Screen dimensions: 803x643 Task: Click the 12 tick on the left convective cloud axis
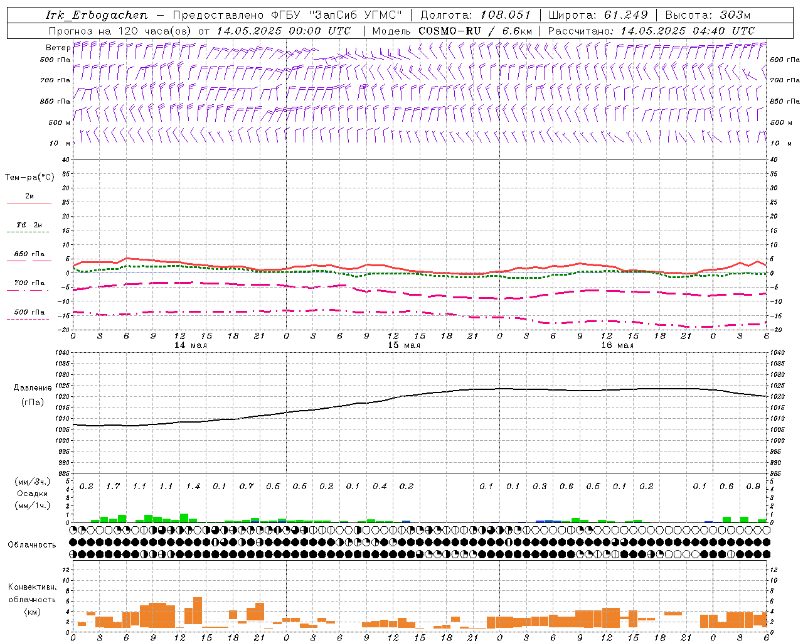click(66, 570)
